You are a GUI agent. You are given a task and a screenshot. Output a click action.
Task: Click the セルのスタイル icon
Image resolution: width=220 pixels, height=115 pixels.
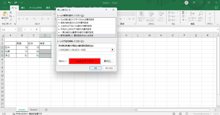click(x=161, y=14)
